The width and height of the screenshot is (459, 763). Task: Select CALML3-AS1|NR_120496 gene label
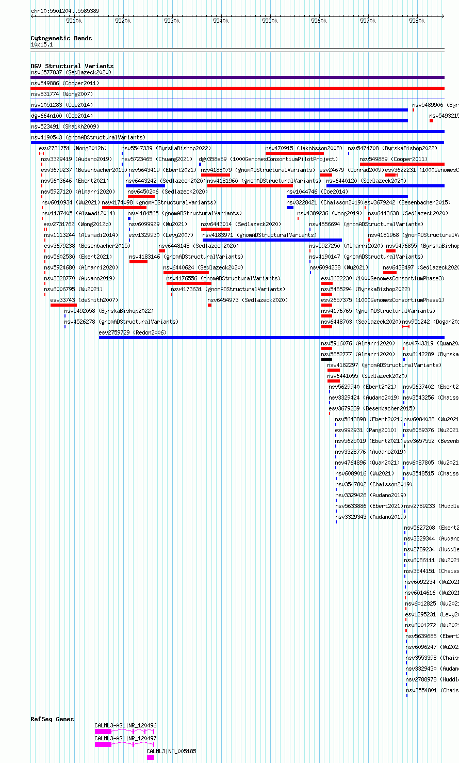[125, 725]
